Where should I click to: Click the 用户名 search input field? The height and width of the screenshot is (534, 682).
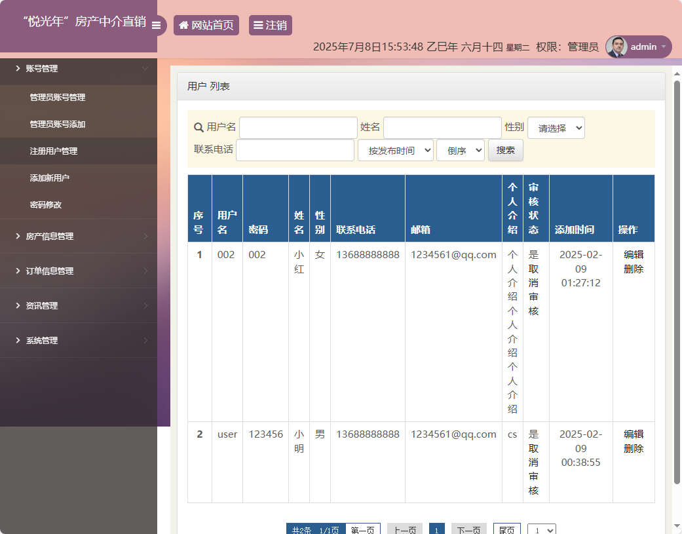pyautogui.click(x=297, y=127)
